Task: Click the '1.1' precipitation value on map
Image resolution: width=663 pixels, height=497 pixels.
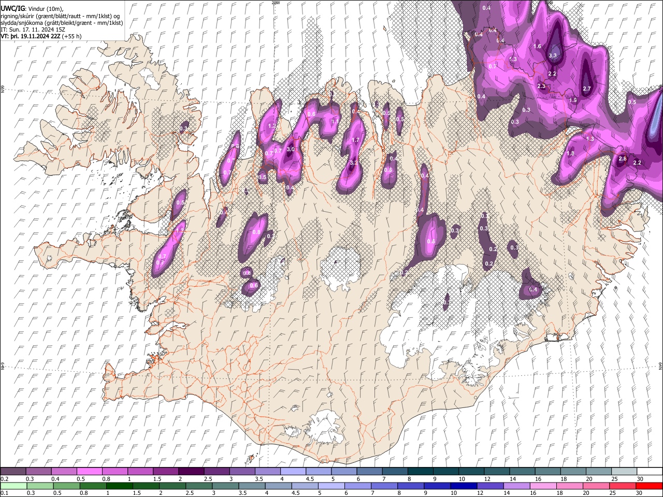Action: point(335,122)
